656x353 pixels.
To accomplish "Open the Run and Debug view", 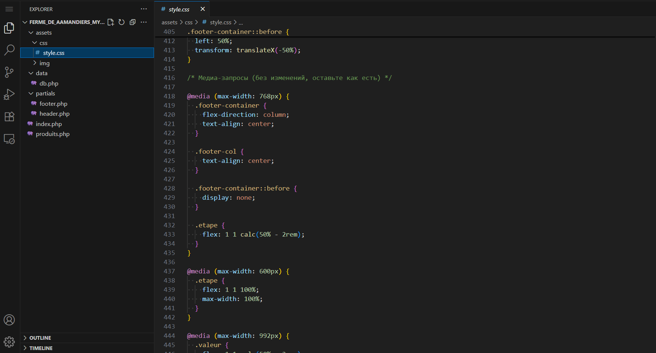I will pyautogui.click(x=9, y=94).
